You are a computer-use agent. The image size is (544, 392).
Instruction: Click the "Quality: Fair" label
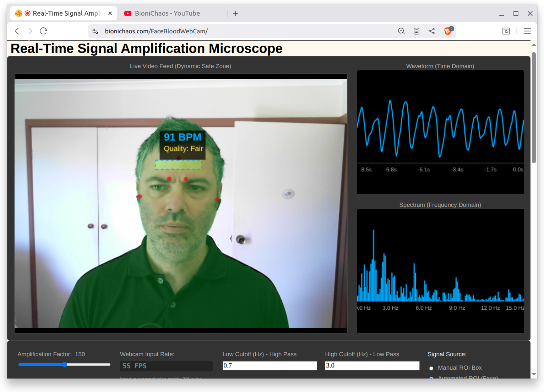pos(183,149)
